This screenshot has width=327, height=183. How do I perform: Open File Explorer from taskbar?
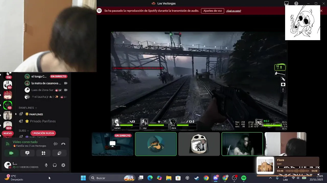click(169, 178)
